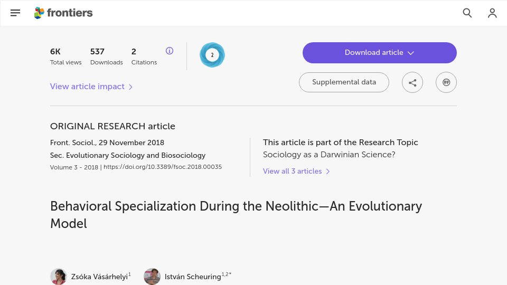507x285 pixels.
Task: Open author Zsóka Vásárhelyi's profile name
Action: pos(99,277)
